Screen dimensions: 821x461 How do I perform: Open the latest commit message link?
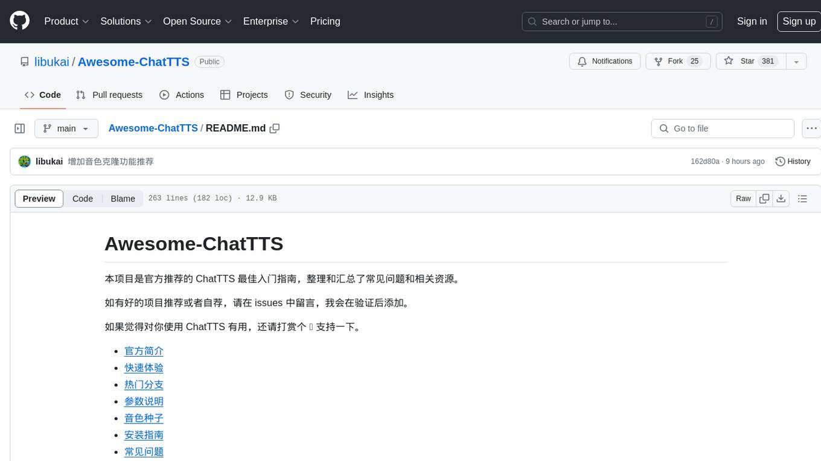click(x=111, y=162)
